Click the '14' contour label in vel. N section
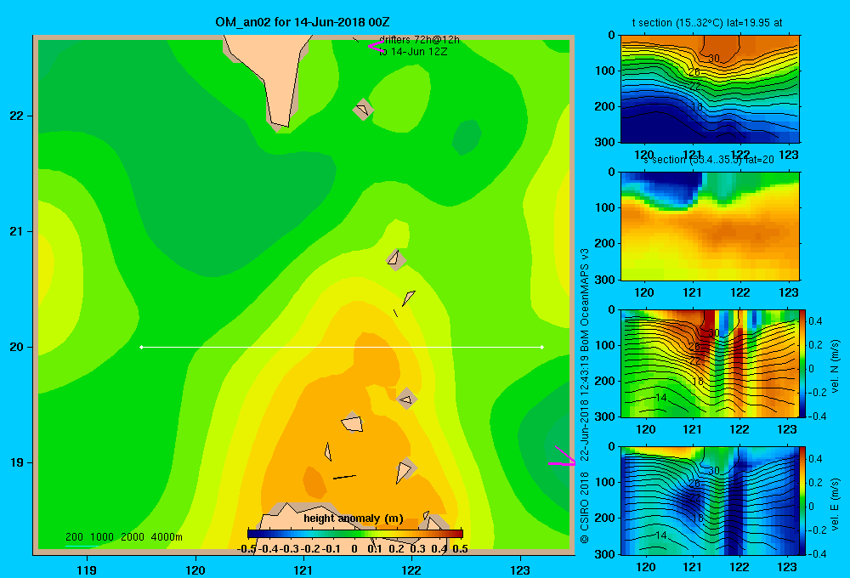Viewport: 850px width, 578px height. point(660,398)
